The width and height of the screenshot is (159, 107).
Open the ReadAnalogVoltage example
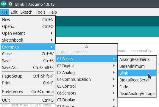point(137,94)
